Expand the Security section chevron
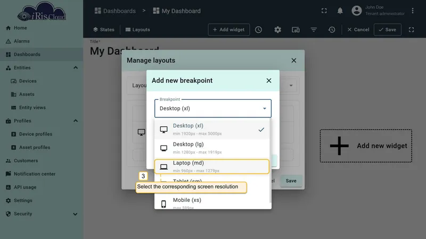Screen dimensions: 426x239 point(75,214)
